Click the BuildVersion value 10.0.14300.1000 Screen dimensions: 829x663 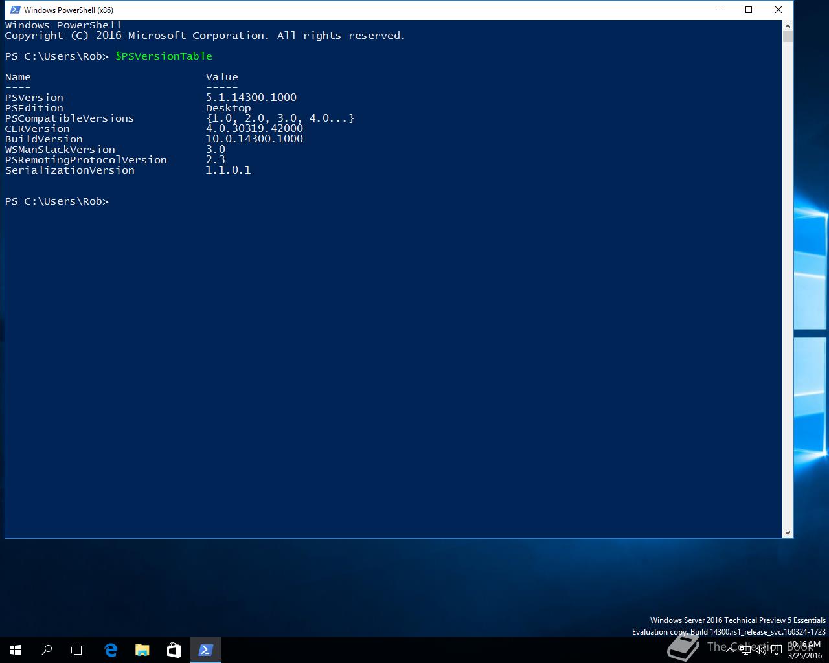point(255,139)
